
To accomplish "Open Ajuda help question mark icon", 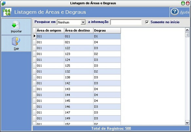I will pyautogui.click(x=175, y=12).
